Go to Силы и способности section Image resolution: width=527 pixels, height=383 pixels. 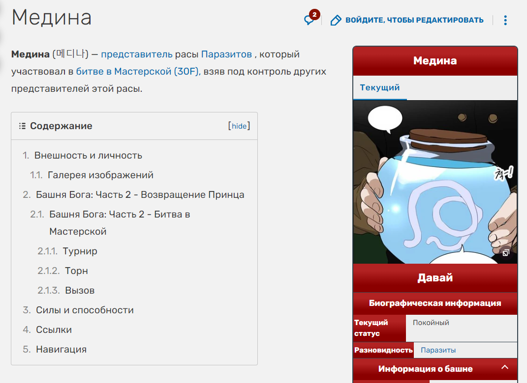pos(85,310)
